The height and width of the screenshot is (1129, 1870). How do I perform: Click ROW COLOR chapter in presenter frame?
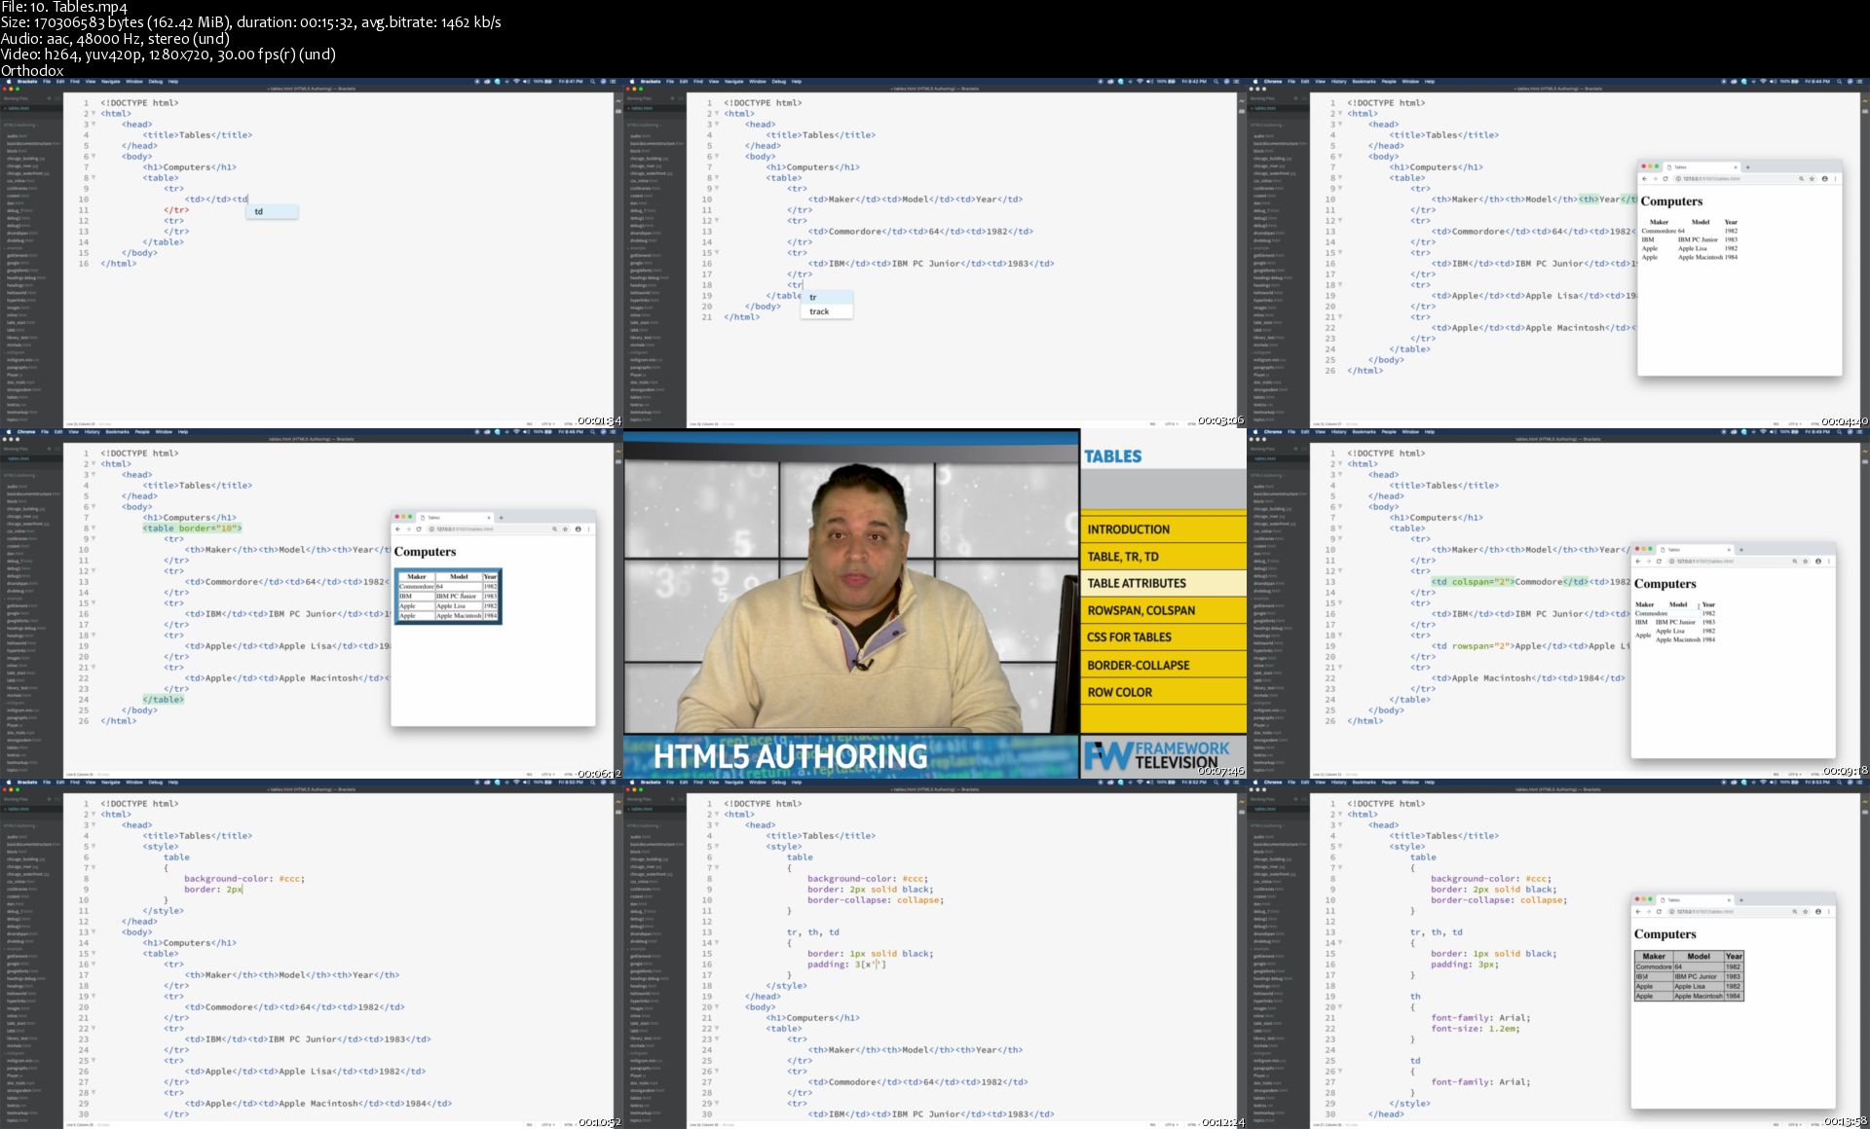pos(1119,692)
